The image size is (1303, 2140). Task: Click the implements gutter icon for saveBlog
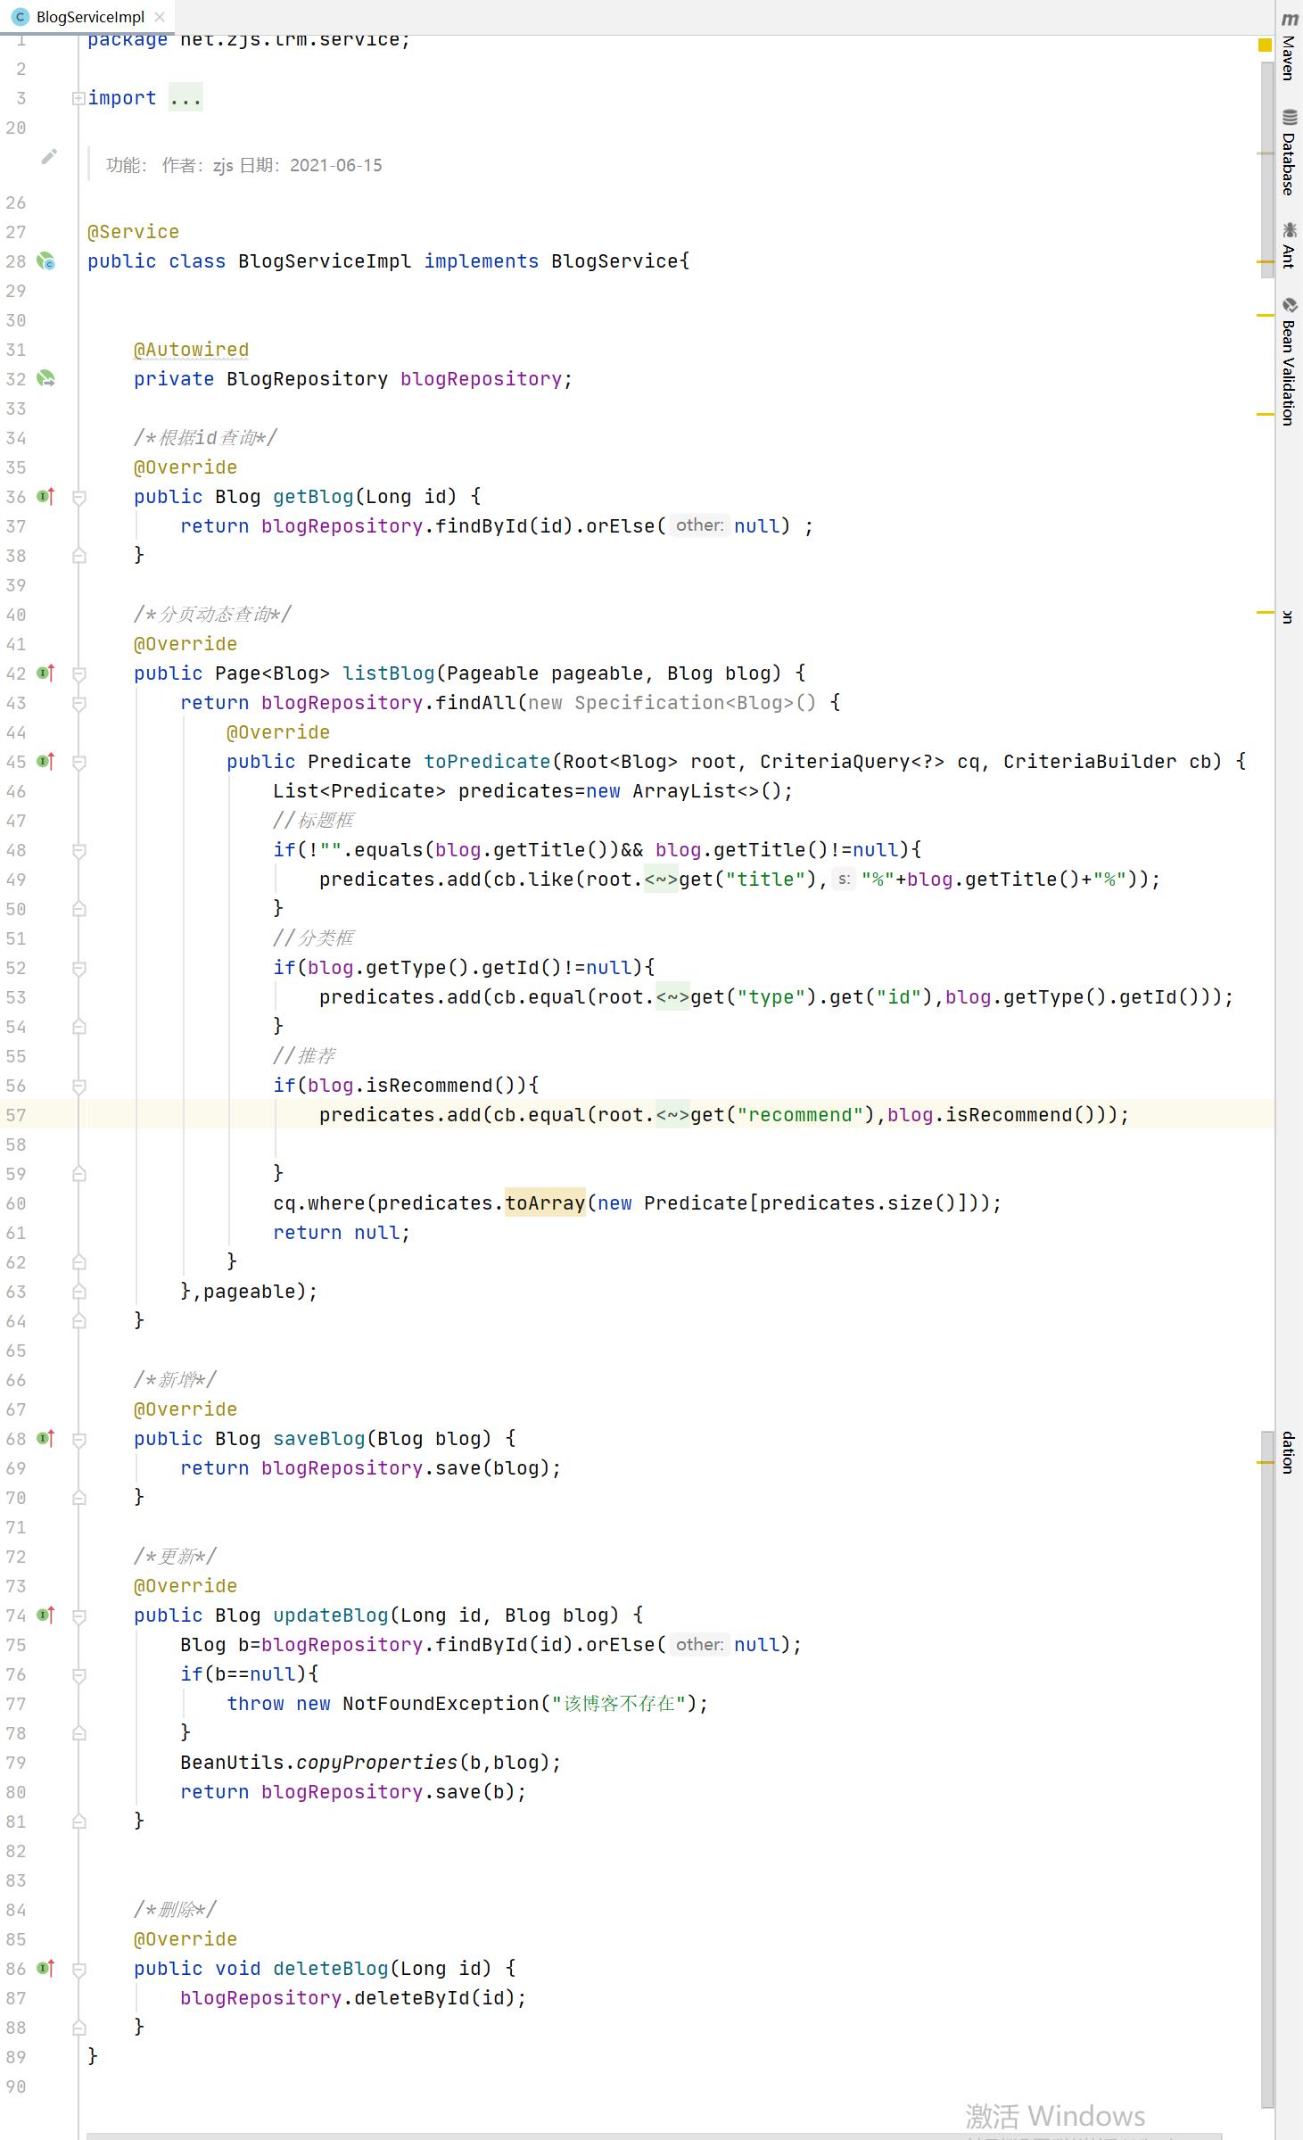45,1439
